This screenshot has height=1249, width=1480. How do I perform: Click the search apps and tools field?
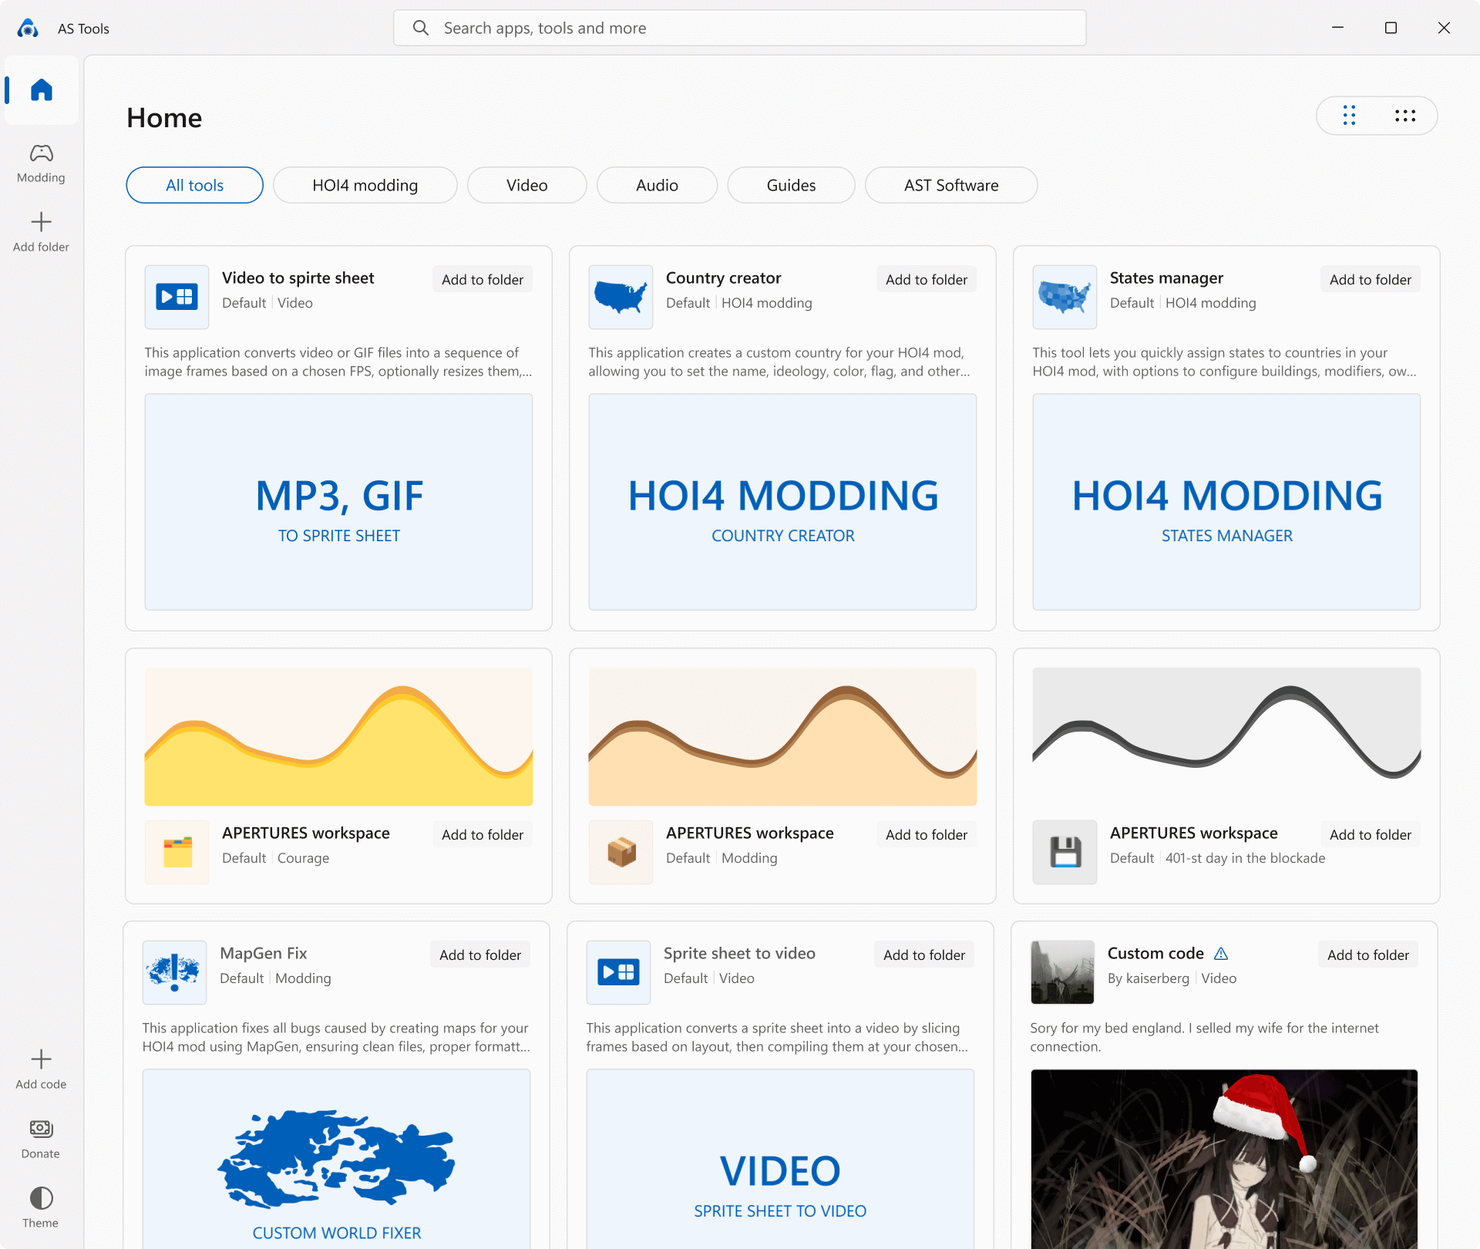tap(740, 29)
